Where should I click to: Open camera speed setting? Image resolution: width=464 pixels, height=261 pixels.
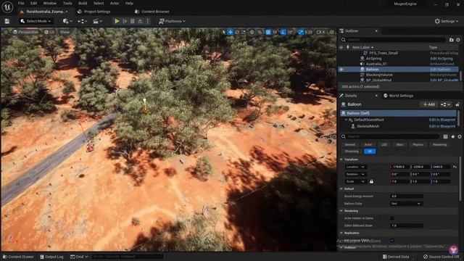coord(320,32)
